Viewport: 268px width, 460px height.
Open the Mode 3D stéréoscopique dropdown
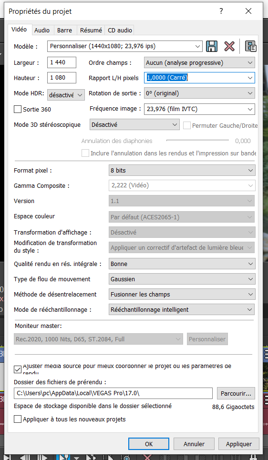[x=134, y=124]
